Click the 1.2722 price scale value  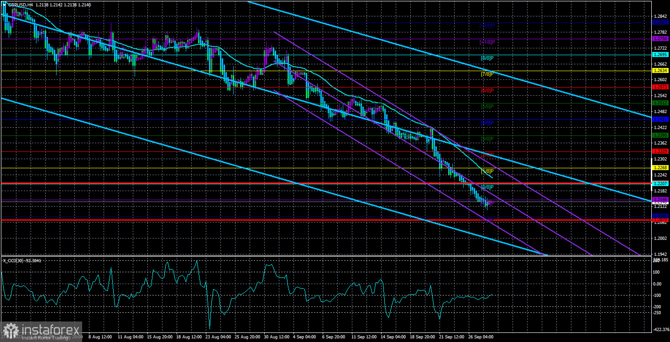[660, 48]
